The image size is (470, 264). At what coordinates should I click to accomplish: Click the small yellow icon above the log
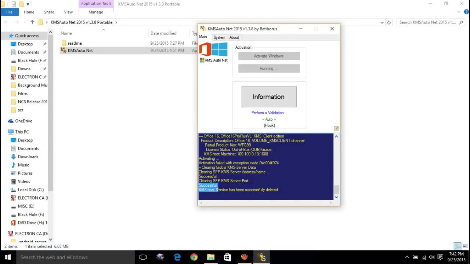(x=336, y=128)
